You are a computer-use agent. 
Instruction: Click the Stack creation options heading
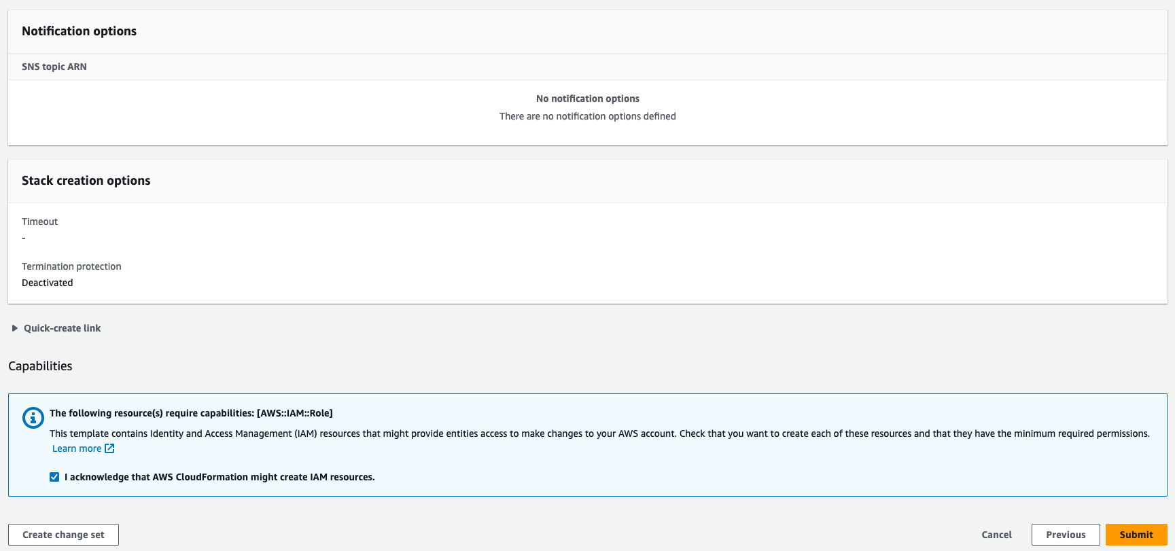click(86, 181)
